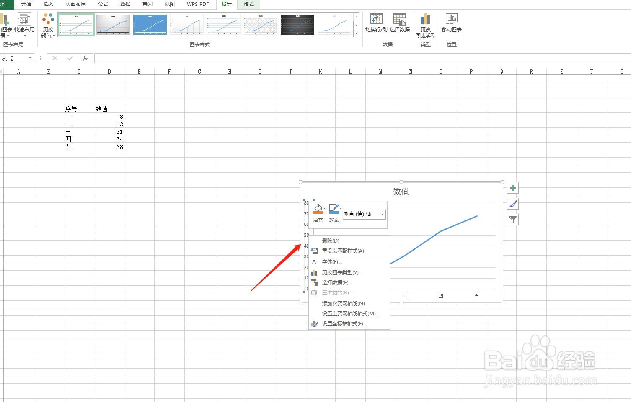The height and width of the screenshot is (402, 631).
Task: Click in the formula bar input
Action: pyautogui.click(x=362, y=58)
